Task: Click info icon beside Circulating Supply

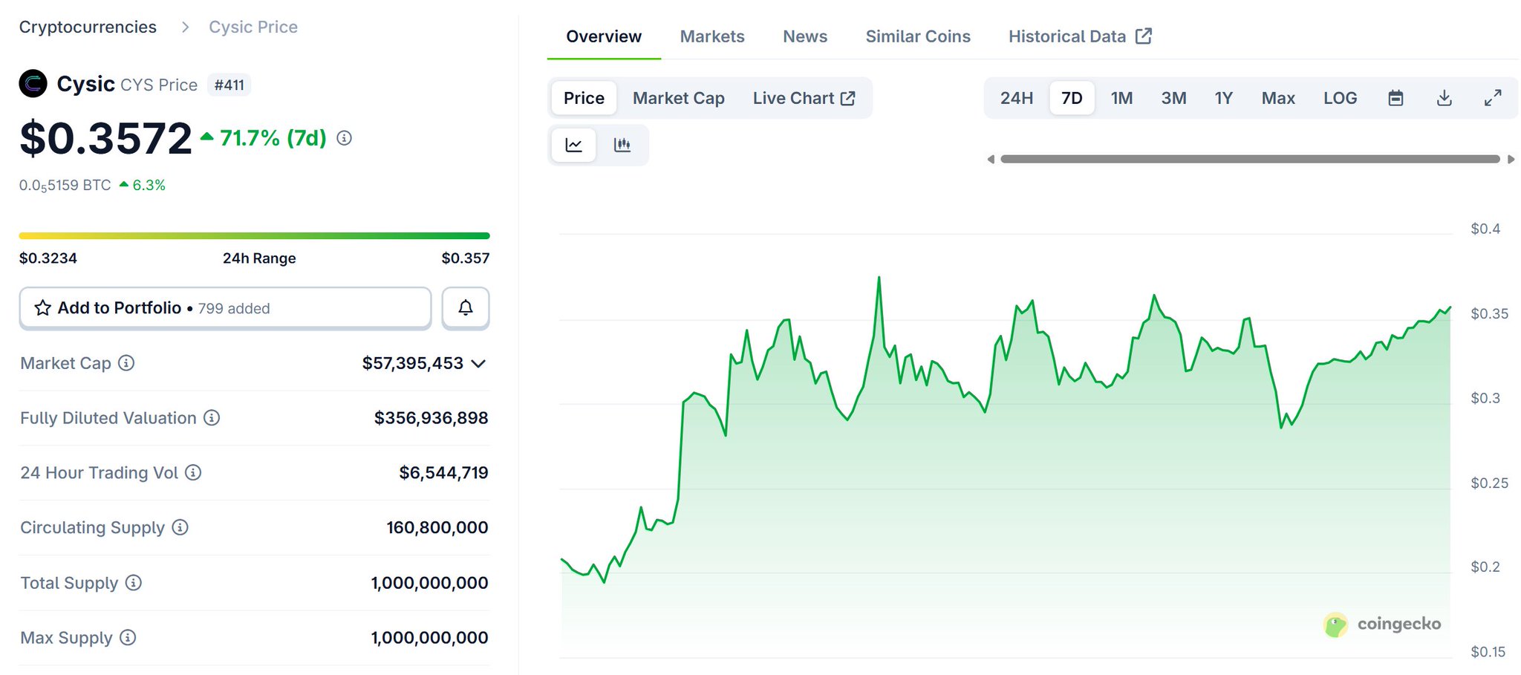Action: tap(180, 527)
